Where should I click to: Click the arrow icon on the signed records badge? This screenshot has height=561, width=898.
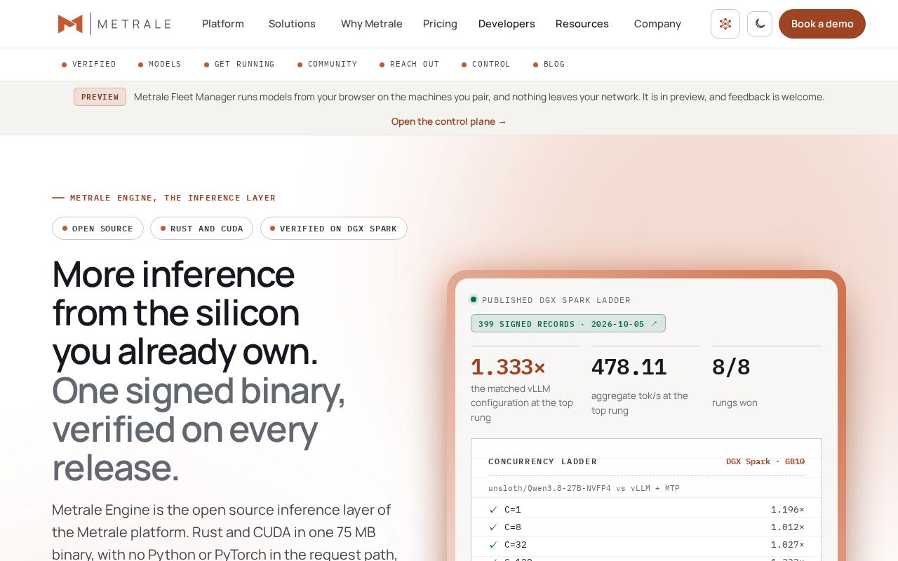tap(655, 323)
